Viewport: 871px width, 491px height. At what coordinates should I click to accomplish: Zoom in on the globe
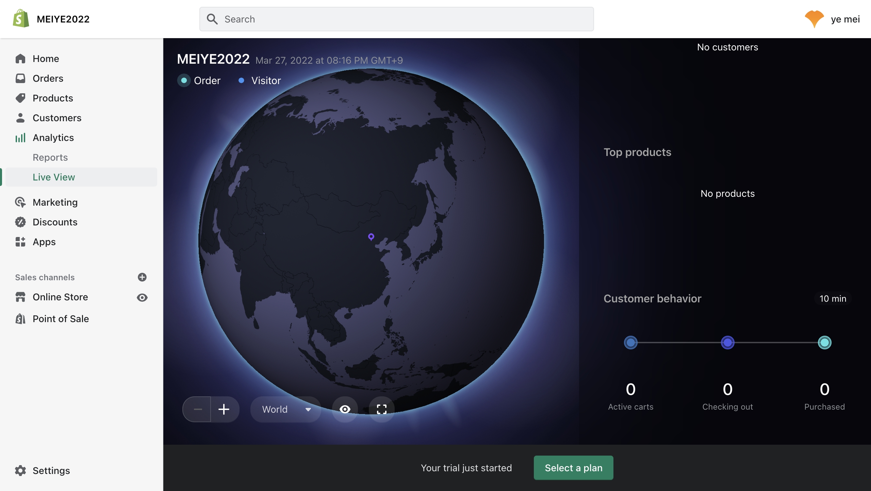(x=224, y=409)
